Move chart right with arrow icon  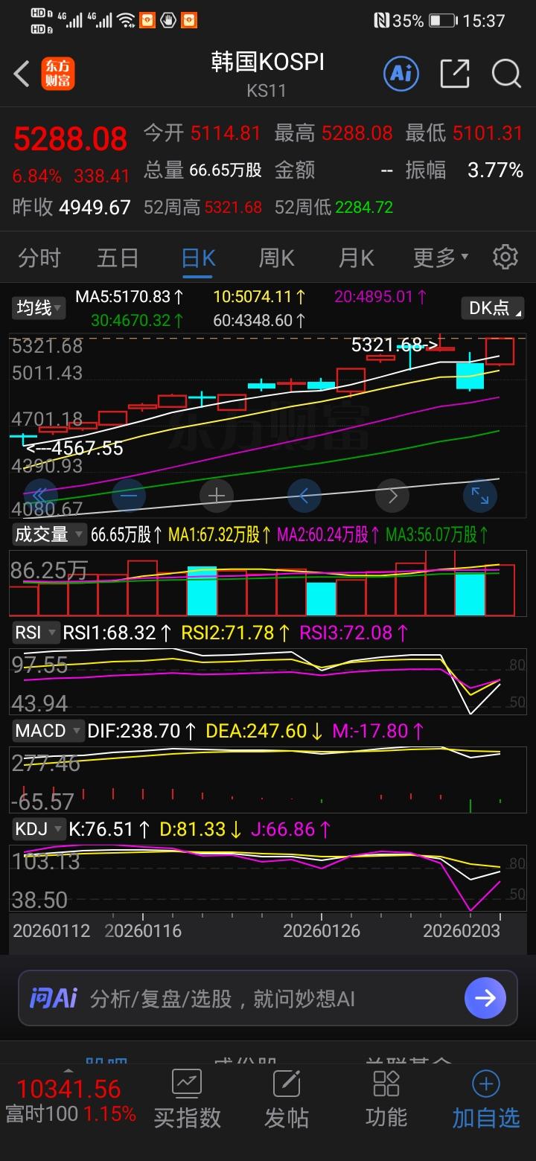392,496
